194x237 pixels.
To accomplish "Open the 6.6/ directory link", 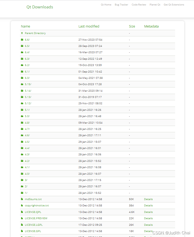I will click(x=27, y=40).
